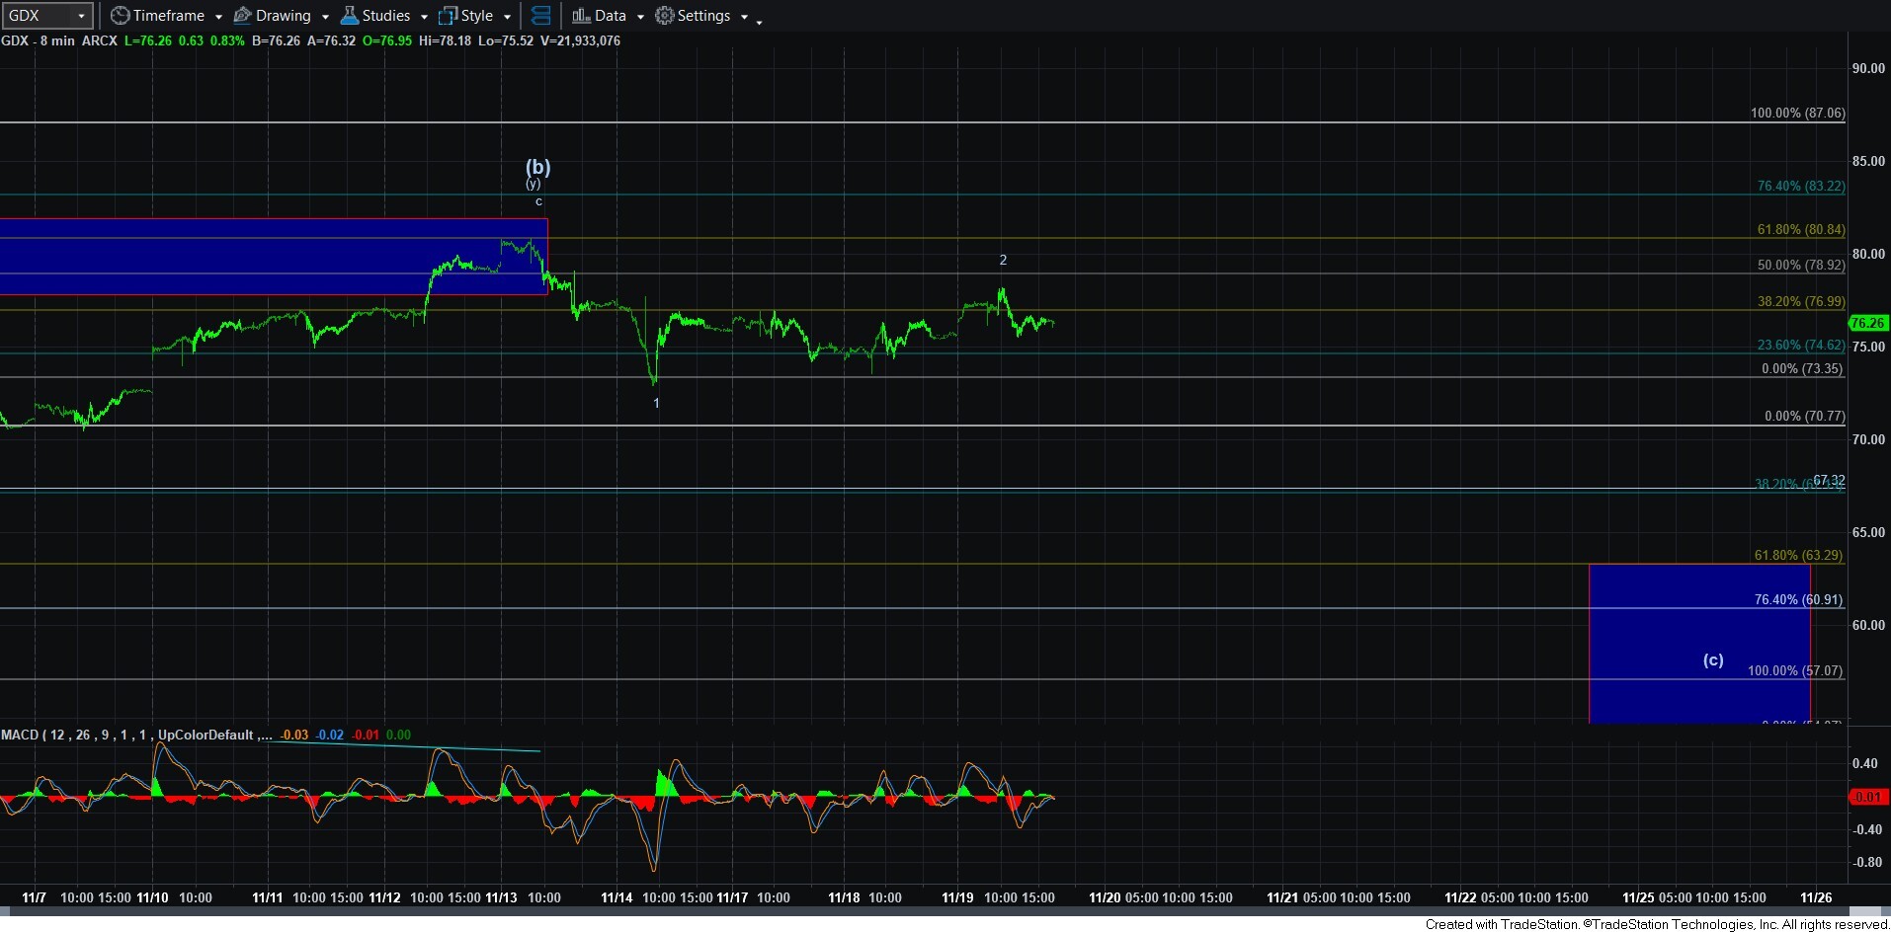
Task: Open the Style menu label
Action: click(x=476, y=16)
